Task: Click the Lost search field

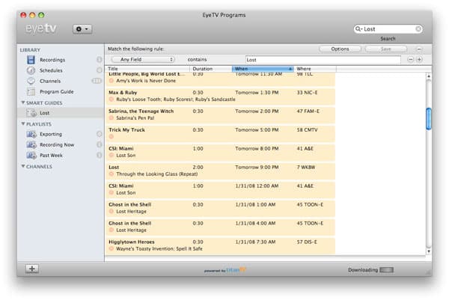Action: point(388,29)
